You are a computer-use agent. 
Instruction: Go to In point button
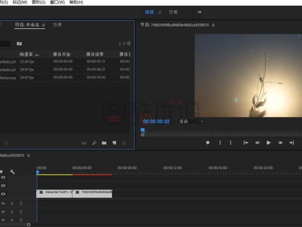click(x=246, y=143)
